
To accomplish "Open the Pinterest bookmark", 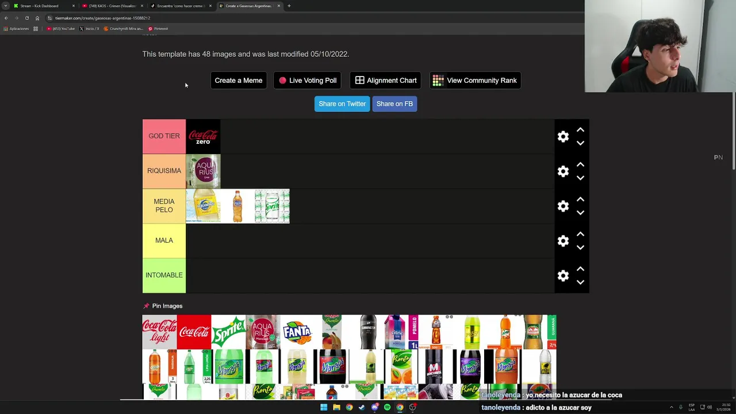I will (158, 29).
